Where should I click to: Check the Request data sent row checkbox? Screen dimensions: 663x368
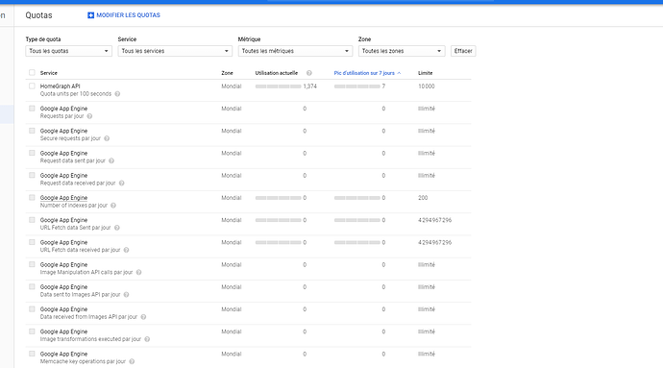(x=32, y=153)
